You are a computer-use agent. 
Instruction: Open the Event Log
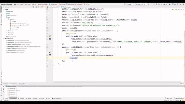coord(168,98)
